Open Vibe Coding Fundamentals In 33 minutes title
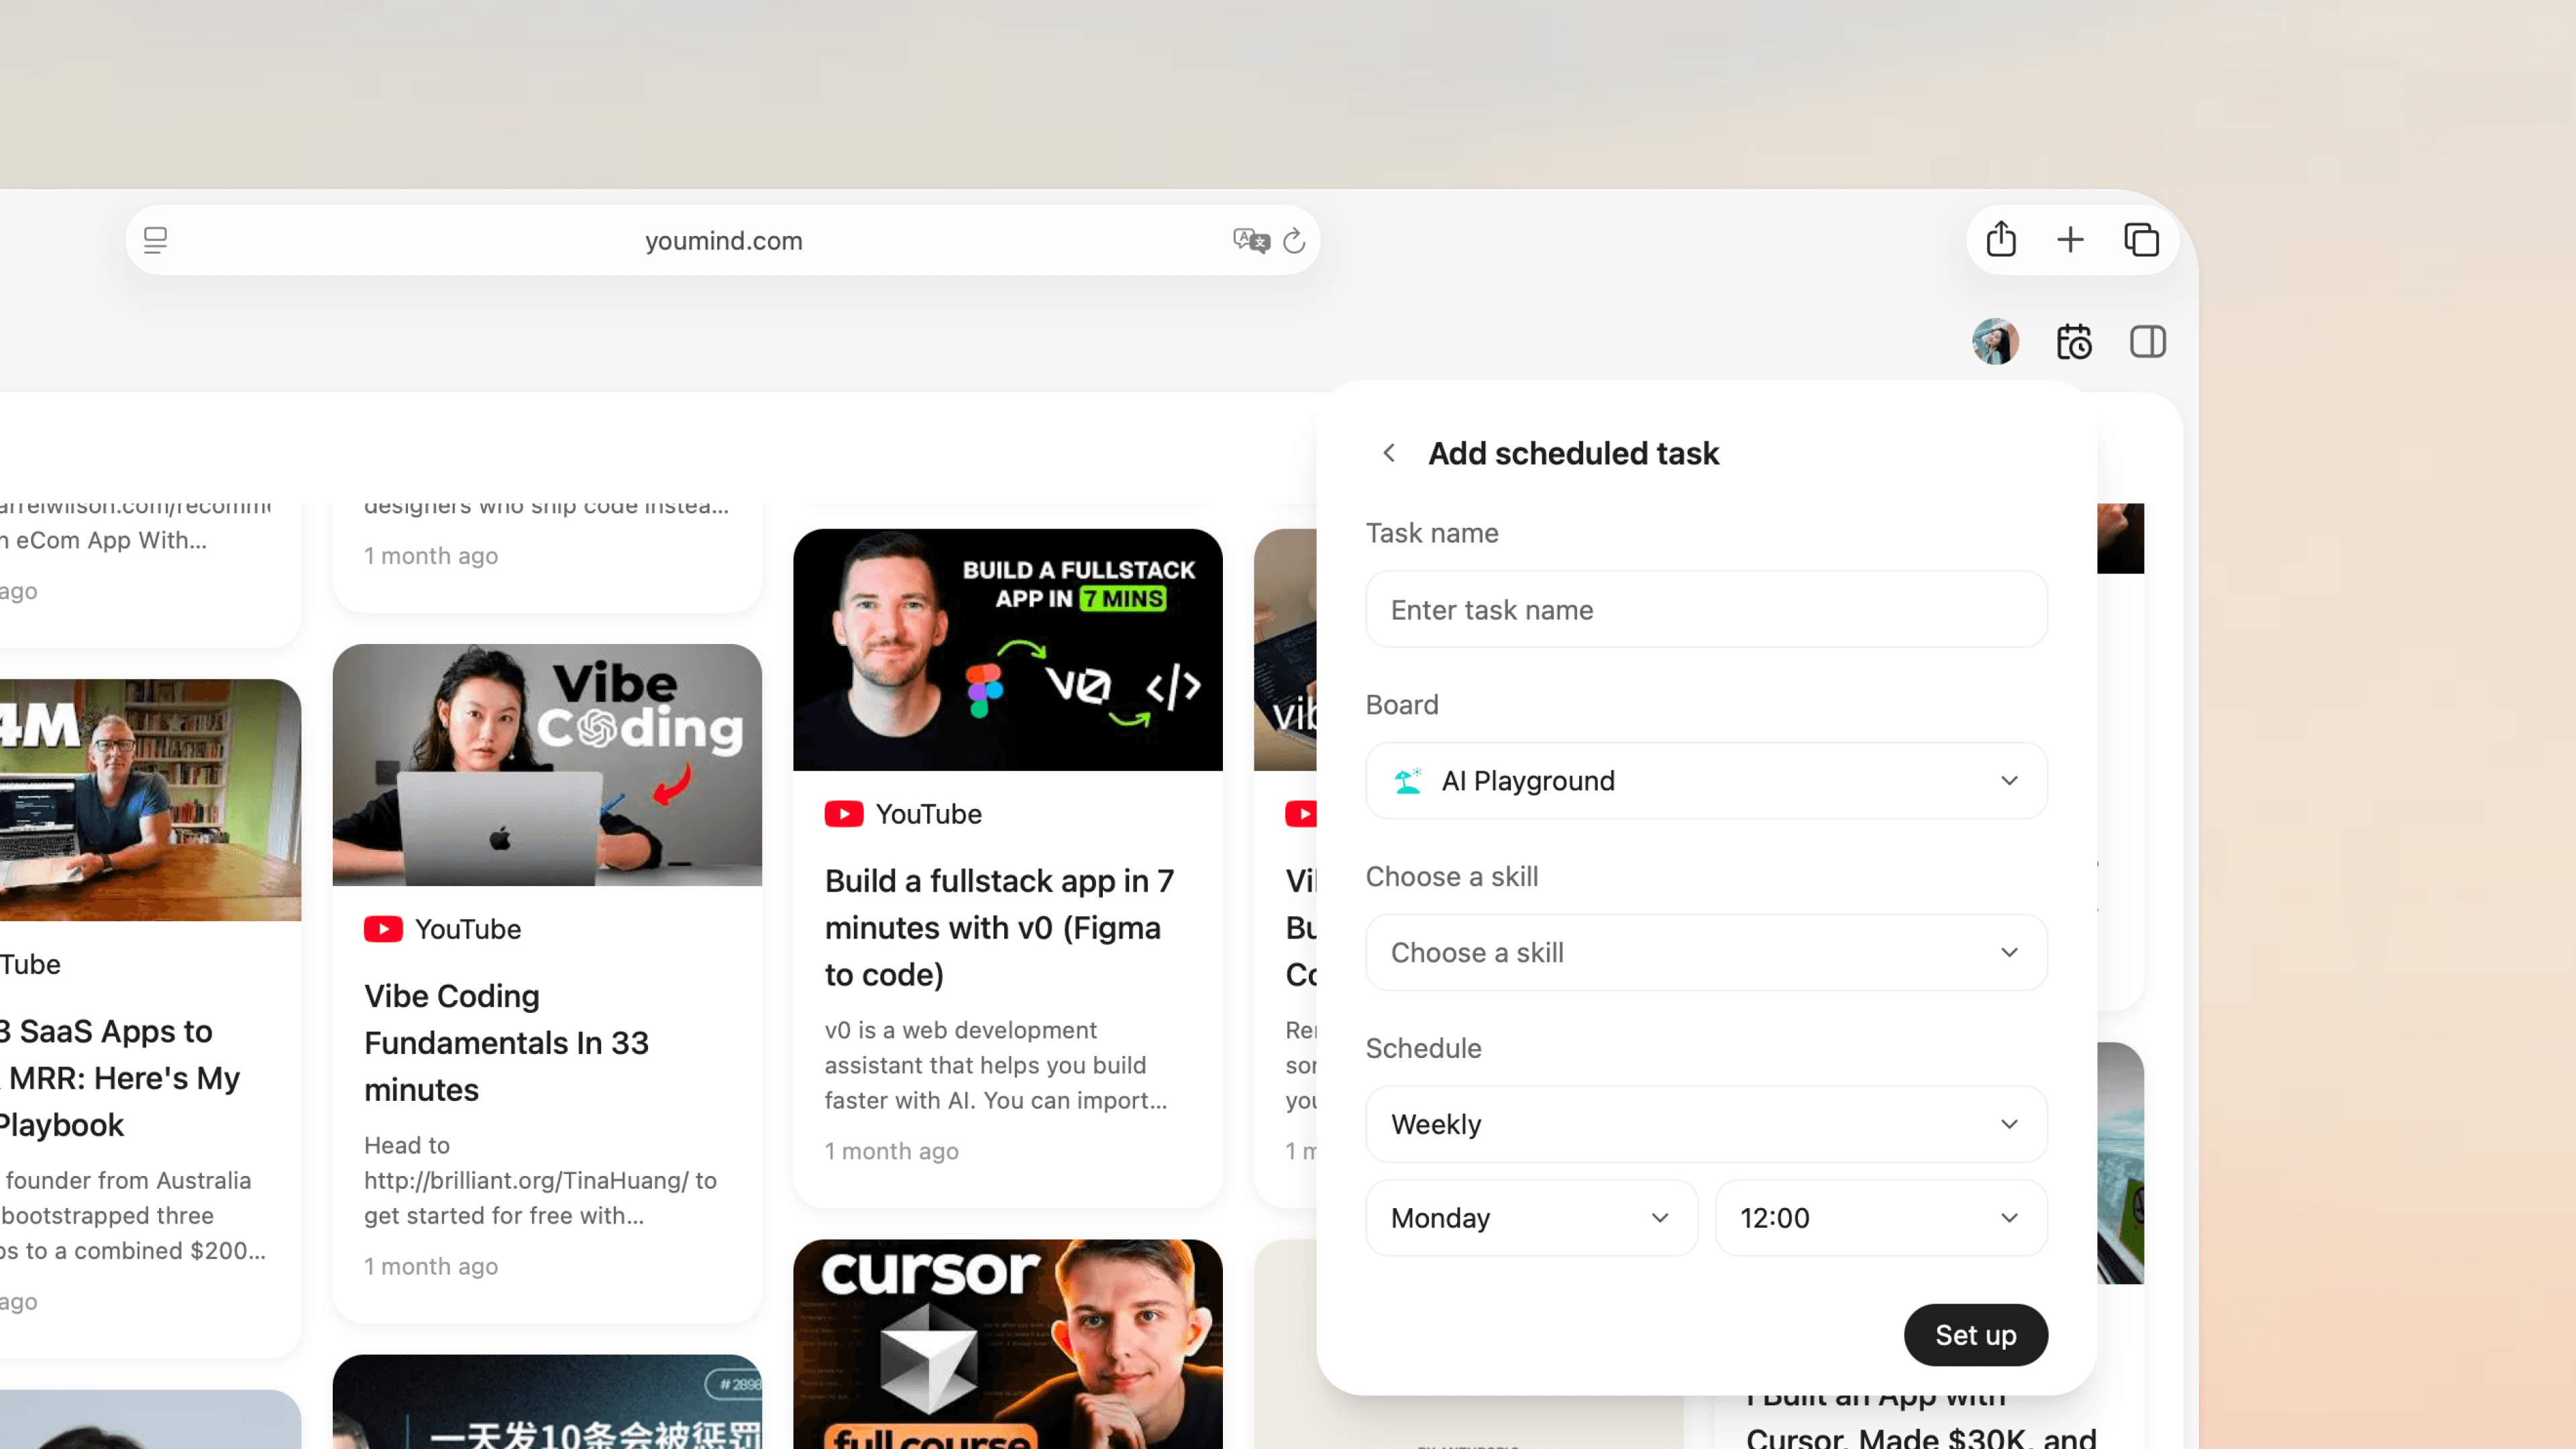Image resolution: width=2576 pixels, height=1449 pixels. (506, 1043)
